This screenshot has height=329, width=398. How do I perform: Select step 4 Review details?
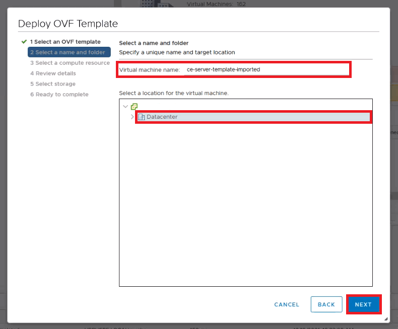tap(53, 73)
